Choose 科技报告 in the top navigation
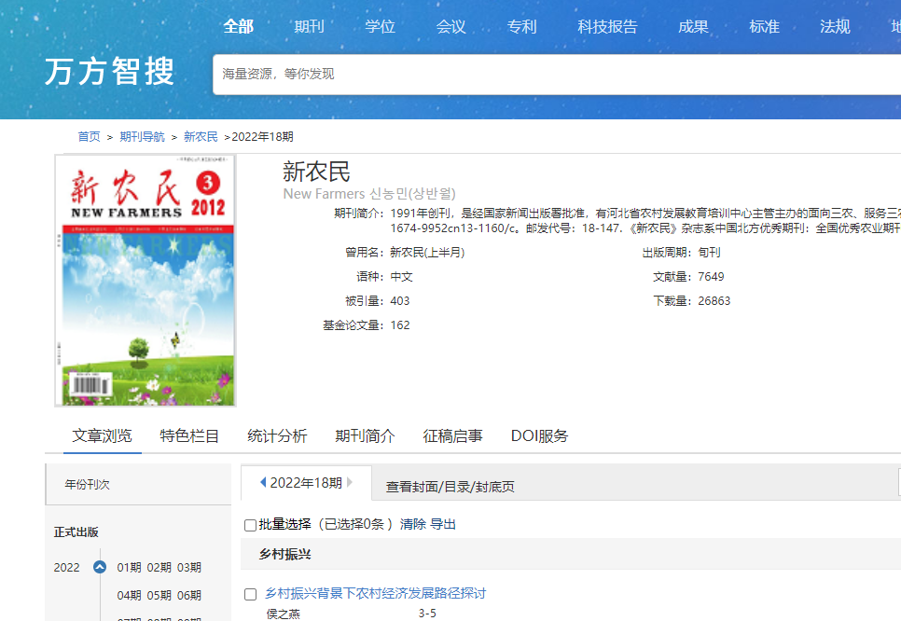 607,26
